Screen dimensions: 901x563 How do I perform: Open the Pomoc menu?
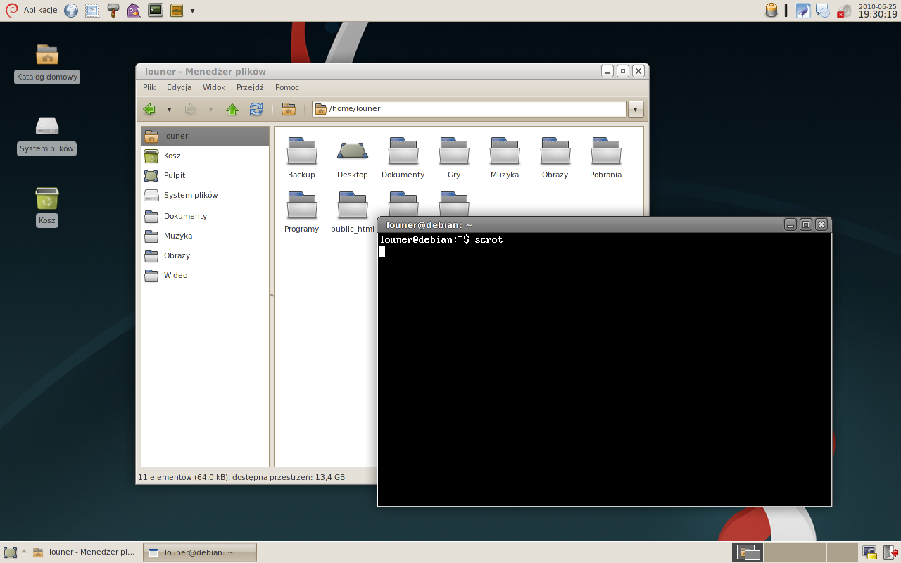pos(287,87)
